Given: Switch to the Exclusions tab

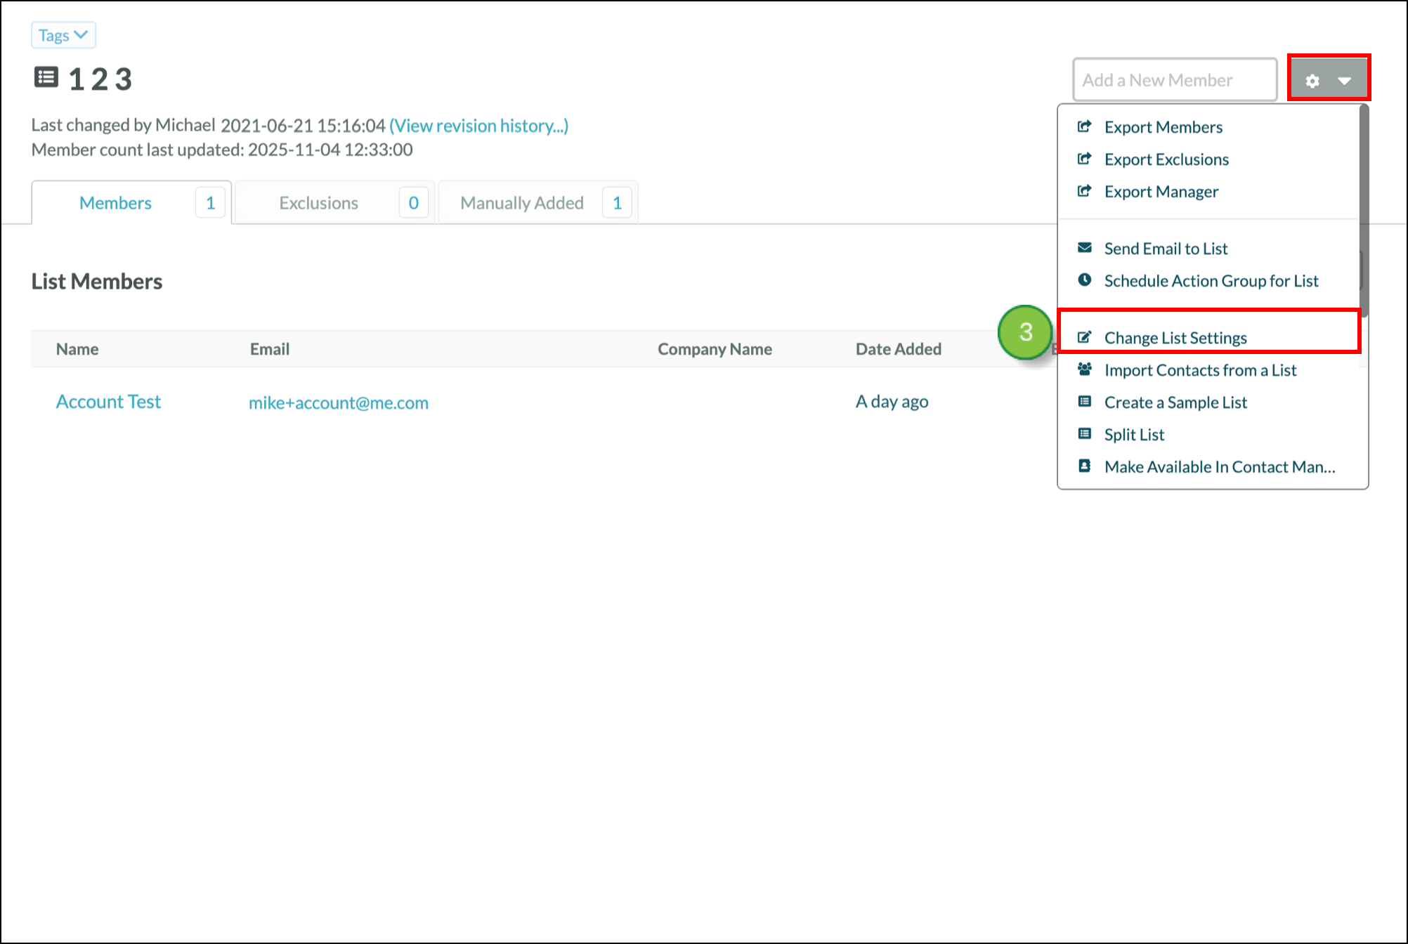Looking at the screenshot, I should click(318, 203).
